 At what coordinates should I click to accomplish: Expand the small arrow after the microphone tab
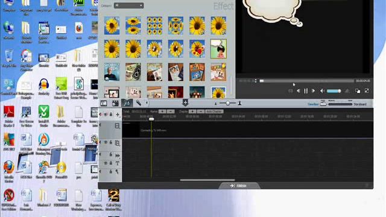point(147,103)
